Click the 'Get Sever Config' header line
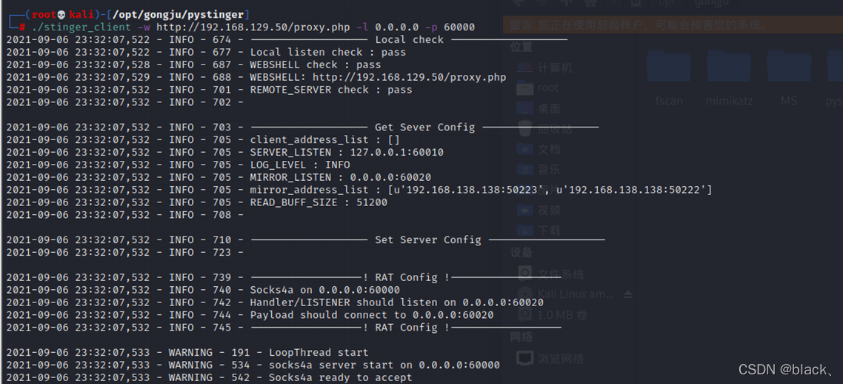Screen dimensions: 843x384 [302, 127]
